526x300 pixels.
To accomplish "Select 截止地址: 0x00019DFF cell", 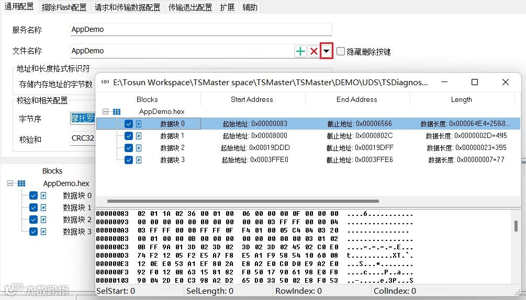I will pos(360,148).
